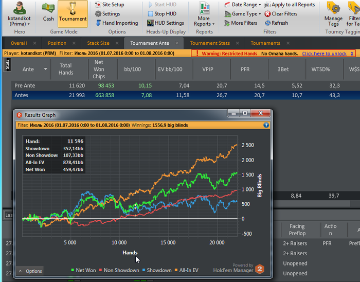Toggle Non Showdown legend entry
The image size is (360, 282).
tap(119, 270)
